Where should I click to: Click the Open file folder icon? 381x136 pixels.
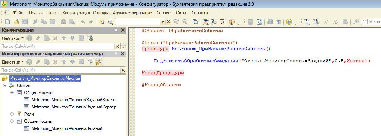pyautogui.click(x=16, y=22)
